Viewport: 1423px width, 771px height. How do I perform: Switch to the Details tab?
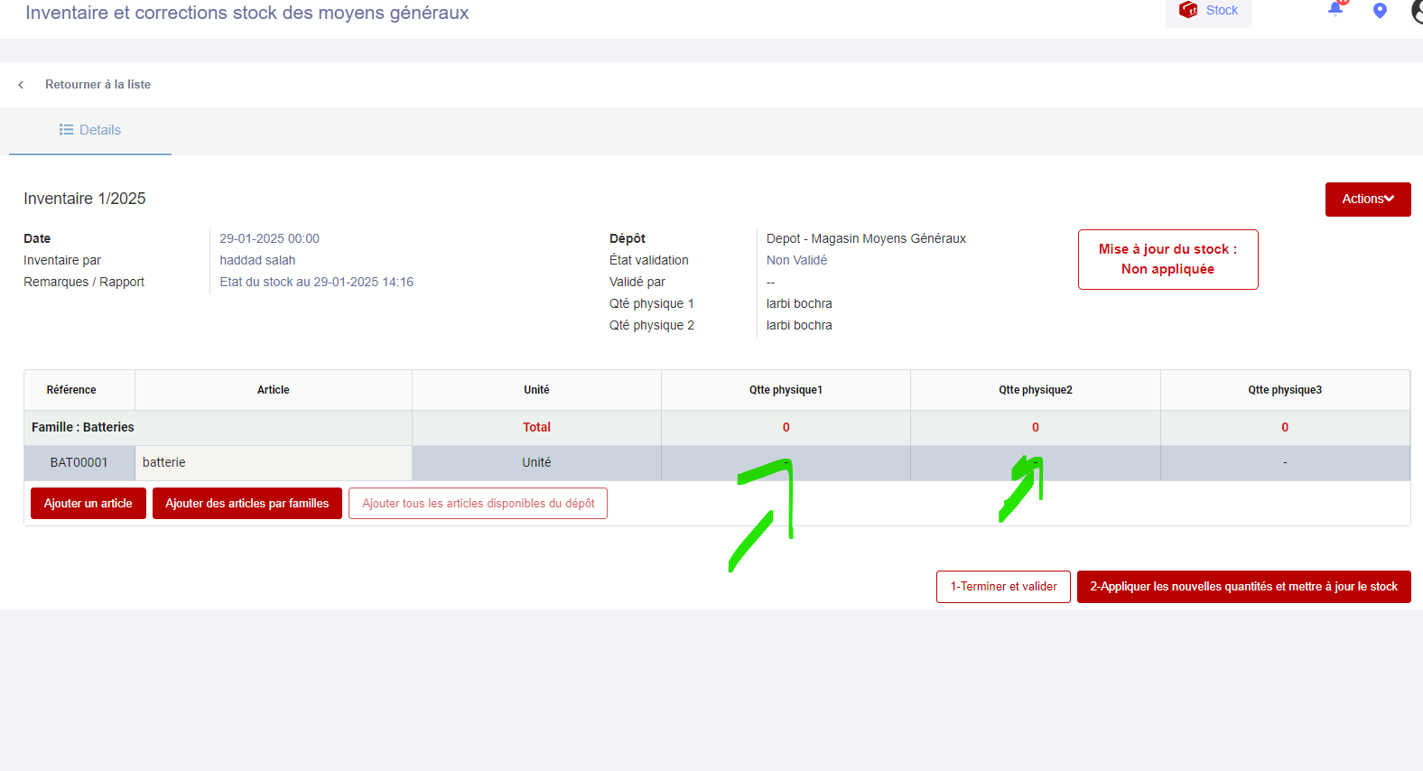90,130
